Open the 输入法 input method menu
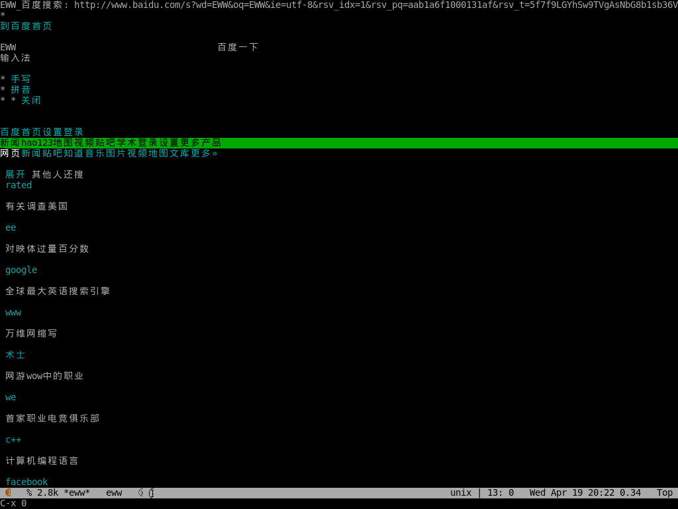678x509 pixels. [15, 58]
